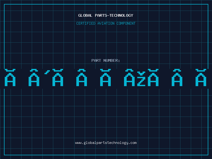The width and height of the screenshot is (212, 159).
Task: Click the GLOBAL PARTS-TECHNOLOGY heading
Action: click(x=106, y=15)
